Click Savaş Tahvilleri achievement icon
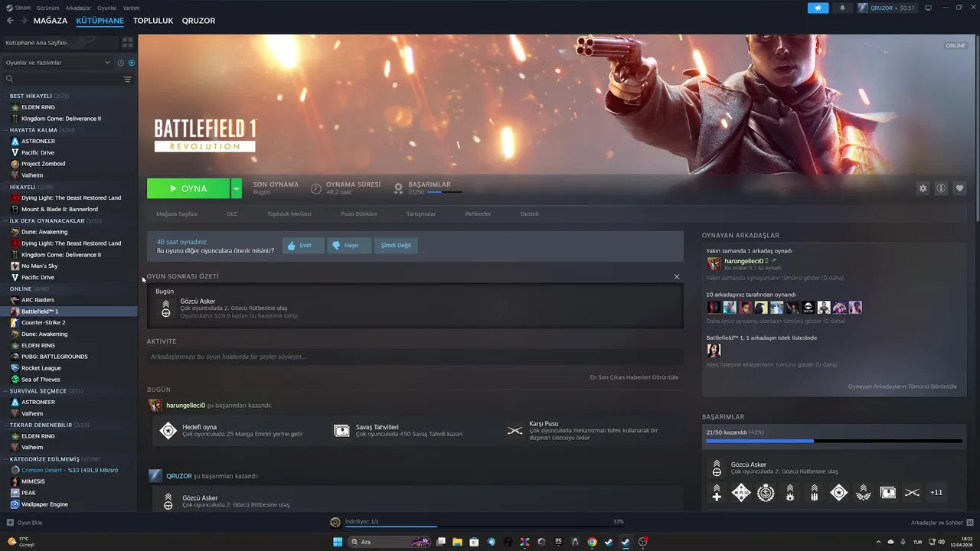Image resolution: width=980 pixels, height=551 pixels. pos(341,431)
